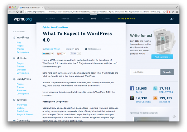The height and width of the screenshot is (132, 187).
Task: Click the article title What To Expect
Action: (77, 37)
